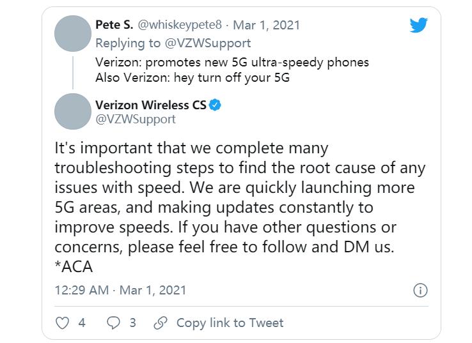Click the reply speech bubble icon

(x=114, y=323)
